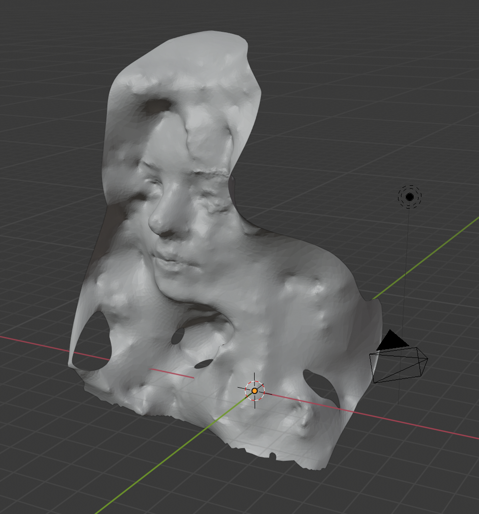
Task: Click the orange origin dot at 3D cursor
Action: [x=255, y=391]
